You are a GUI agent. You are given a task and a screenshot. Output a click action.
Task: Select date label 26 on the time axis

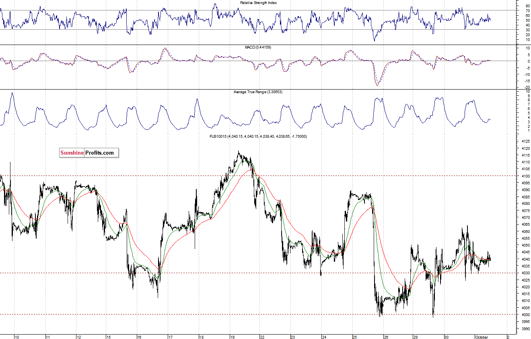(385, 337)
